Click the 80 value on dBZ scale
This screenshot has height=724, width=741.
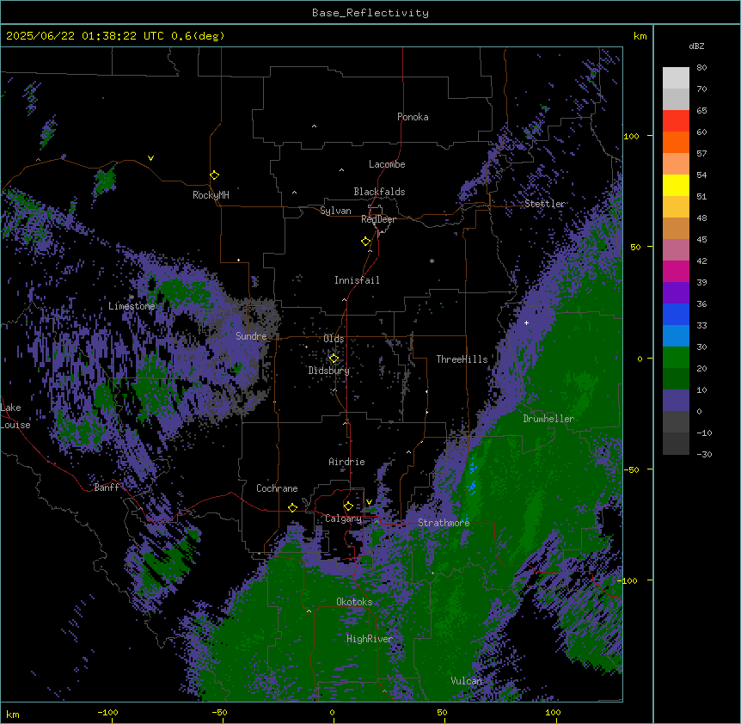tap(701, 68)
